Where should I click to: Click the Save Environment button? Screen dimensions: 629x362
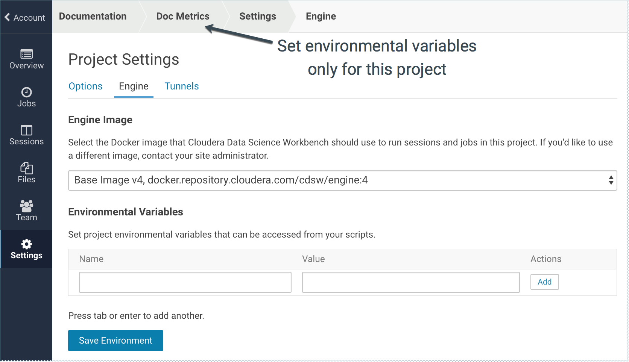point(115,341)
